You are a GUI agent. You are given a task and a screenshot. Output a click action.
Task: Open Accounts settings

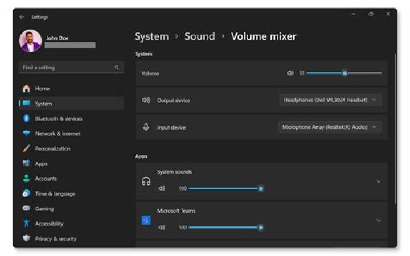46,179
